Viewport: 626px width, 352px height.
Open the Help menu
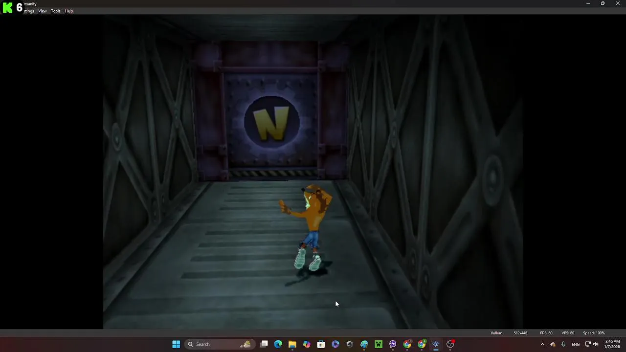tap(69, 11)
